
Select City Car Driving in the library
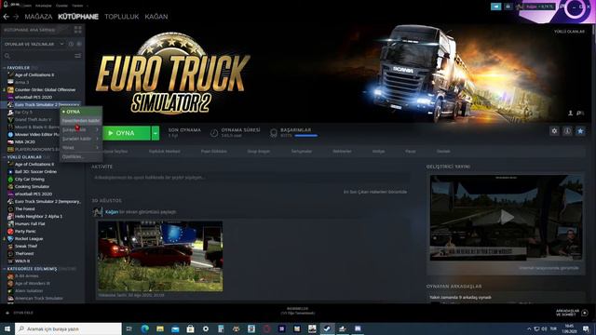pos(29,179)
